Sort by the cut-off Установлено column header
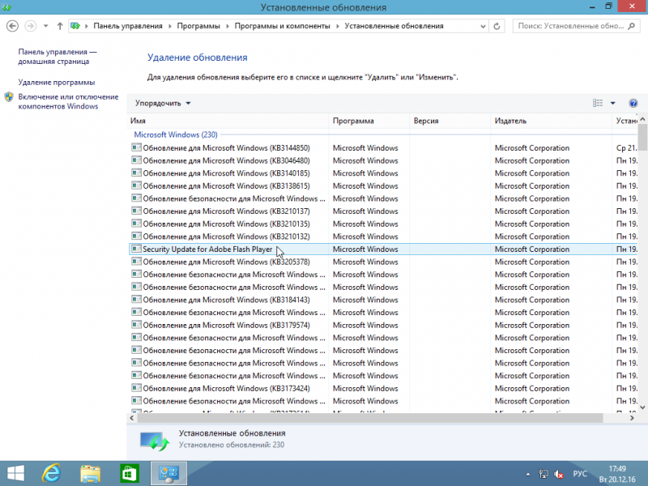 (x=625, y=121)
